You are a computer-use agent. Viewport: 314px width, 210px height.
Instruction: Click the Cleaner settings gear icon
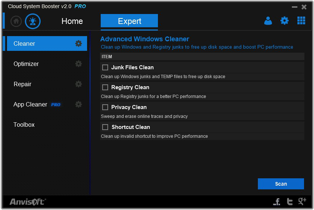[x=79, y=43]
